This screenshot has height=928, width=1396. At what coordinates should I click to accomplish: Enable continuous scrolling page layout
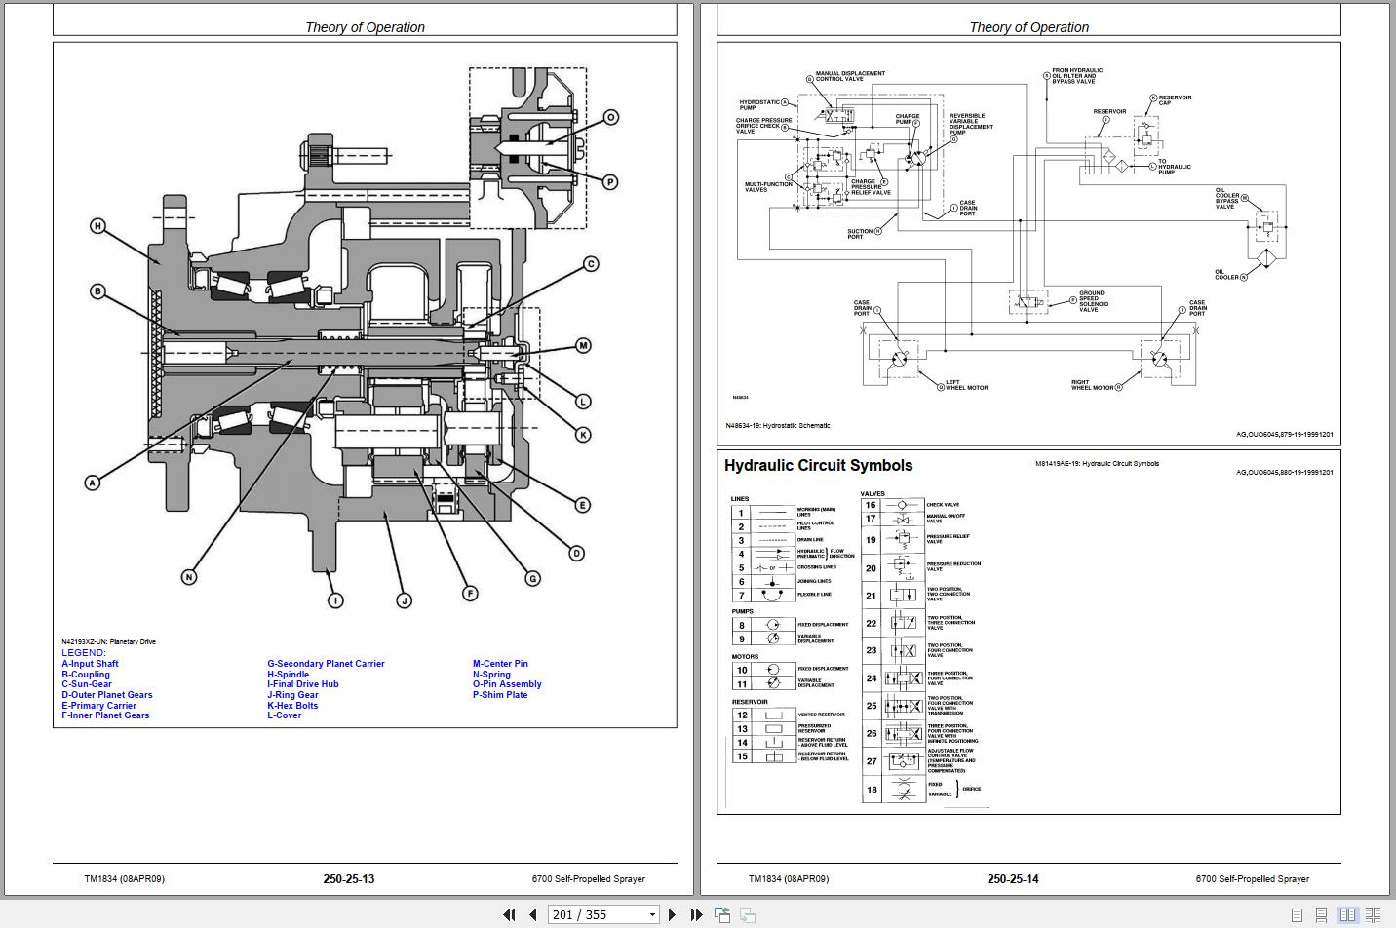click(x=1322, y=914)
